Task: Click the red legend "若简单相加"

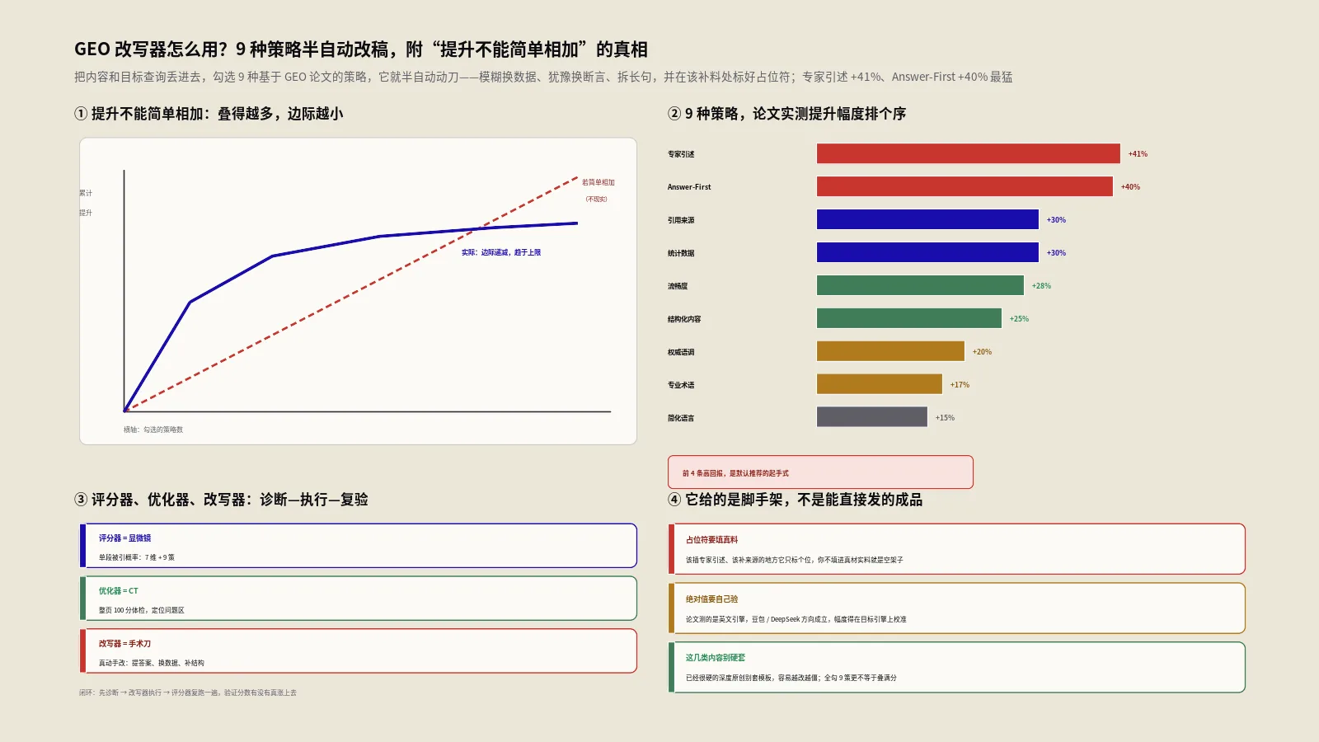Action: (x=598, y=182)
